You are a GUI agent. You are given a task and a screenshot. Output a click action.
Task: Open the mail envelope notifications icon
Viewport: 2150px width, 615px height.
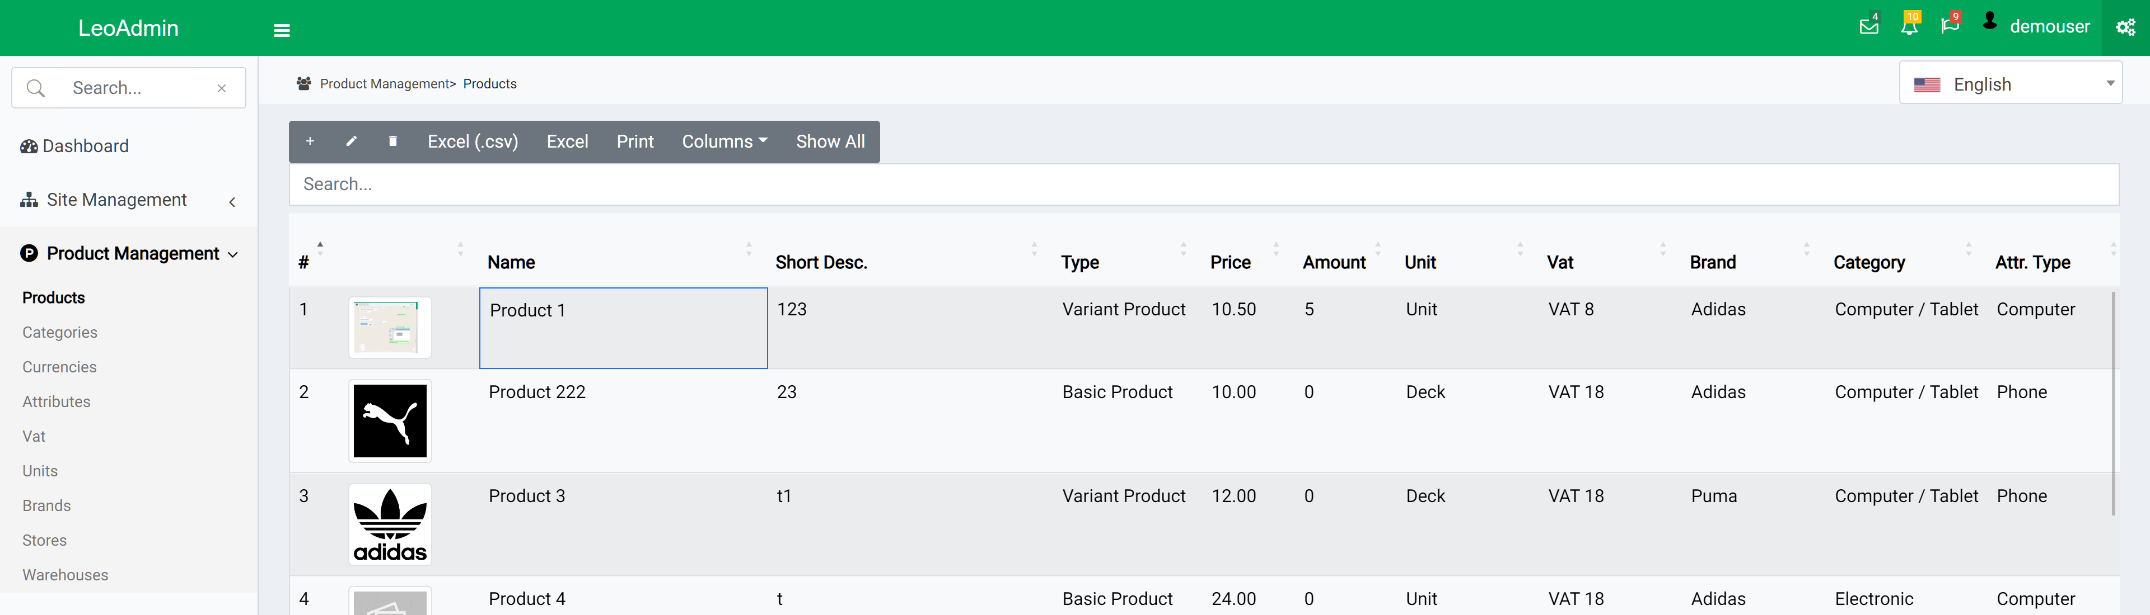[1869, 27]
